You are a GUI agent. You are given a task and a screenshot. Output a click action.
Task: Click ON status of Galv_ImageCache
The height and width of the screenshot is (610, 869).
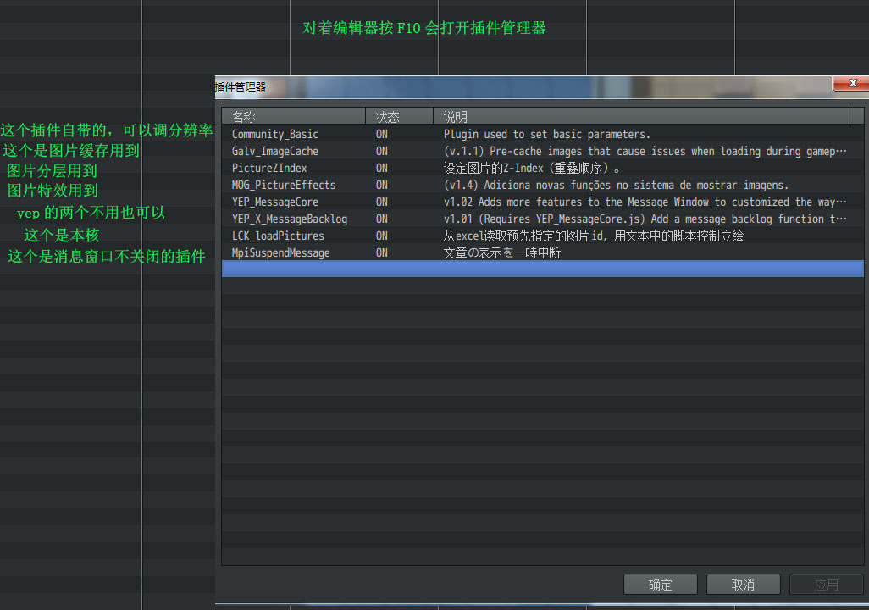pos(382,152)
